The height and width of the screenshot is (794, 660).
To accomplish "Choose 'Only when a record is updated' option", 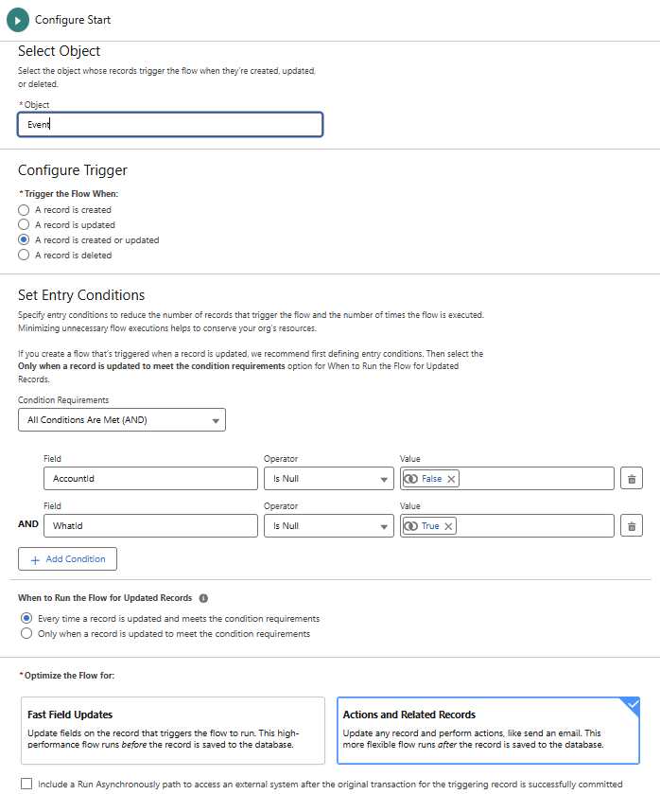I will pyautogui.click(x=26, y=633).
